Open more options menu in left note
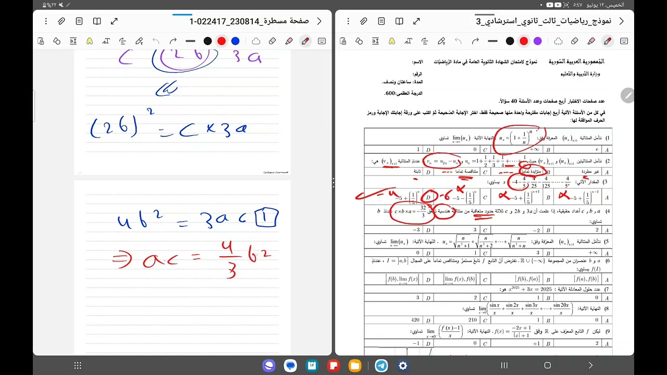 pos(46,21)
